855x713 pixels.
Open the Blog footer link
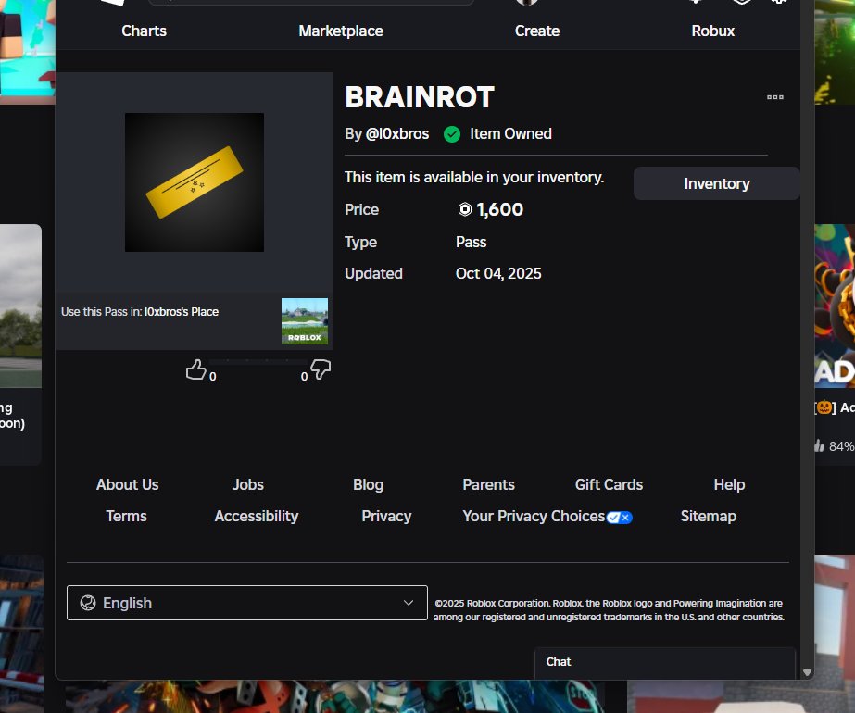368,484
